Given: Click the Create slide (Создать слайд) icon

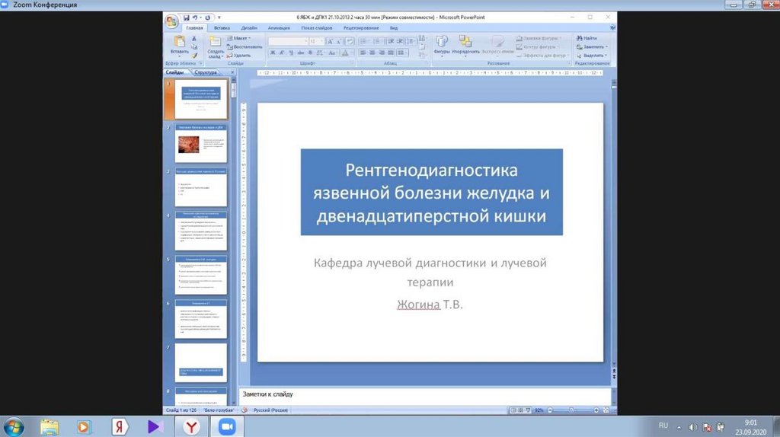Looking at the screenshot, I should pyautogui.click(x=216, y=46).
